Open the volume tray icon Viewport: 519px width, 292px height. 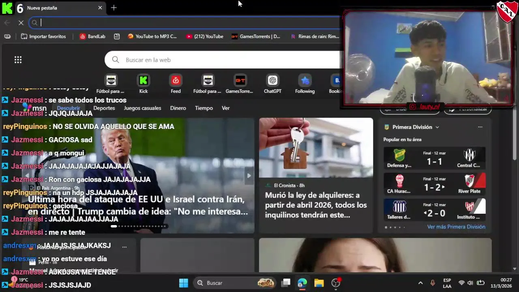click(x=470, y=283)
